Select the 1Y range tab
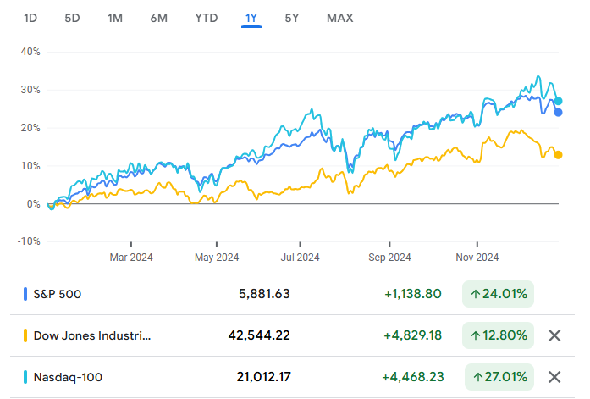This screenshot has height=399, width=590. coord(251,18)
